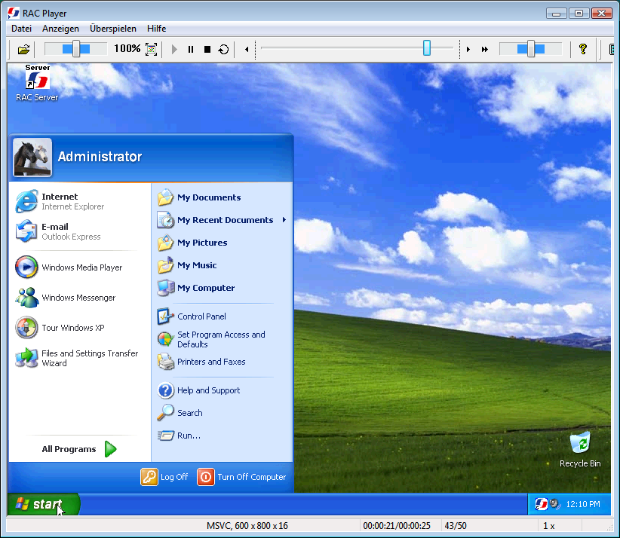
Task: Expand All Programs with green arrow
Action: pos(111,449)
